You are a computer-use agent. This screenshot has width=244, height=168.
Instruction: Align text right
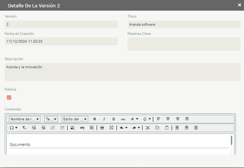point(177,119)
